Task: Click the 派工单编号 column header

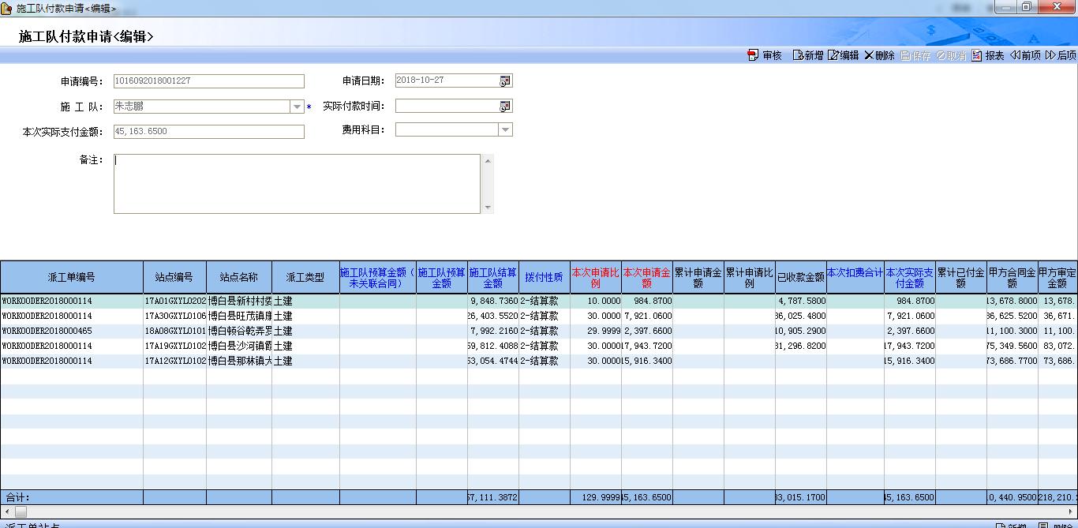Action: (71, 277)
